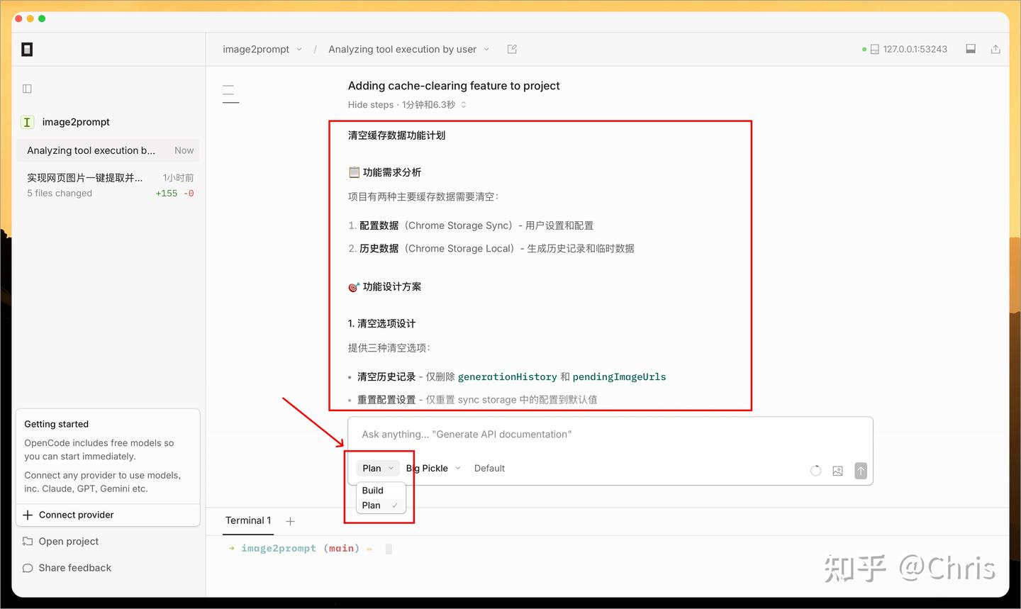
Task: Toggle the sidebar panel icon
Action: tap(27, 89)
